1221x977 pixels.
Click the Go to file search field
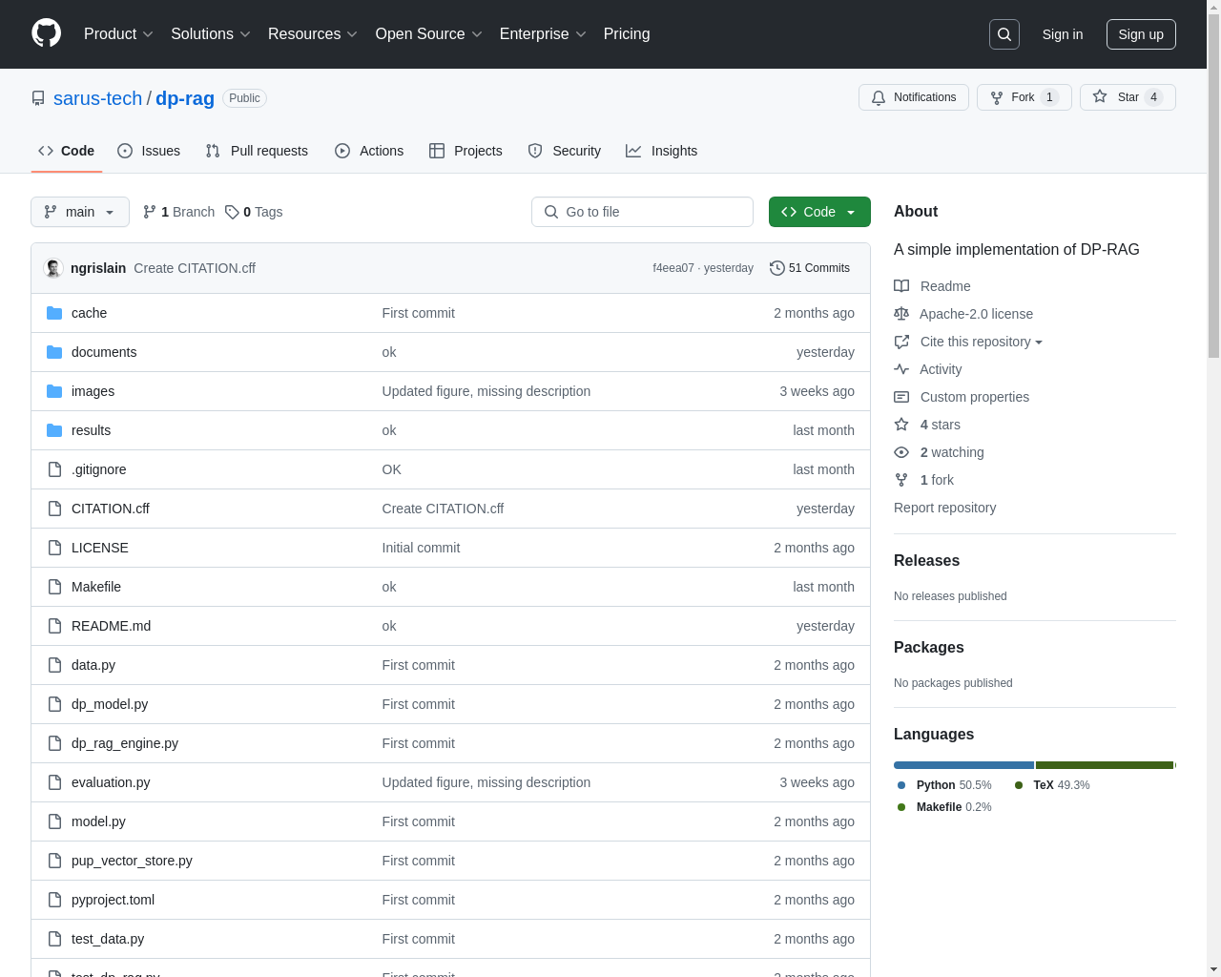coord(642,212)
